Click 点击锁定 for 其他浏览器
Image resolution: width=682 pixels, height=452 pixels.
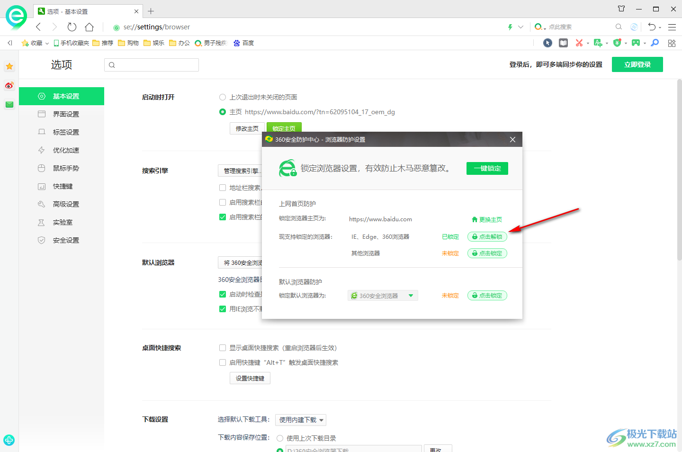click(x=487, y=253)
